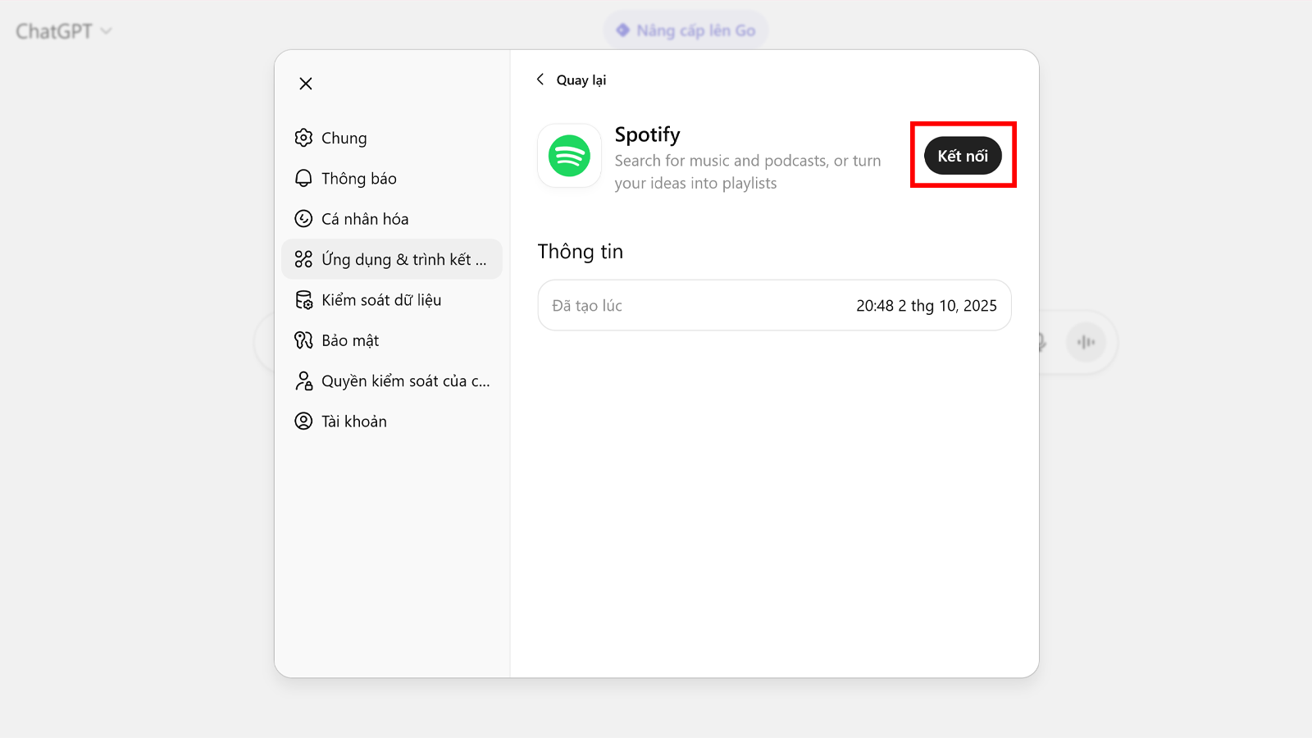Click the Spotify logo
Viewport: 1312px width, 738px height.
(x=569, y=156)
